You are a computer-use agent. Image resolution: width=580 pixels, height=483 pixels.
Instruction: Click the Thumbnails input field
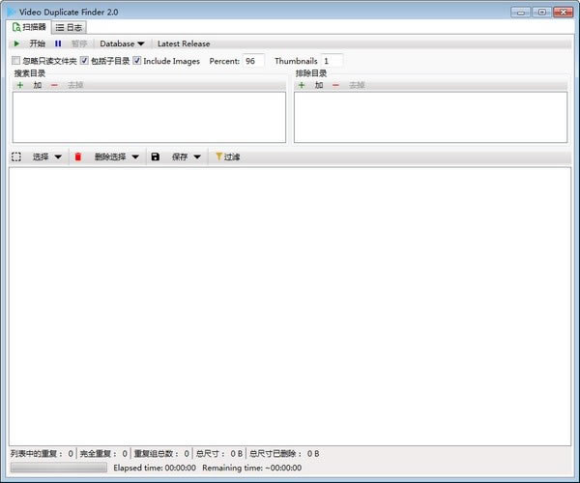(332, 61)
